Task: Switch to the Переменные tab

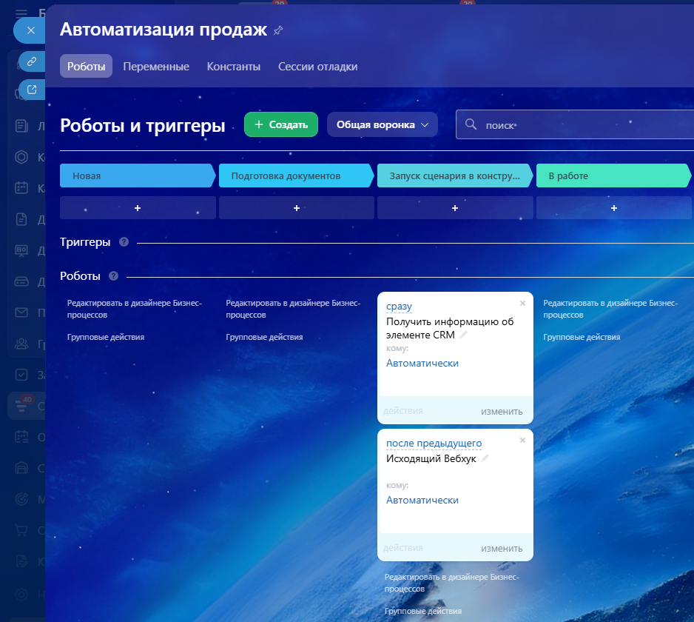Action: (x=156, y=67)
